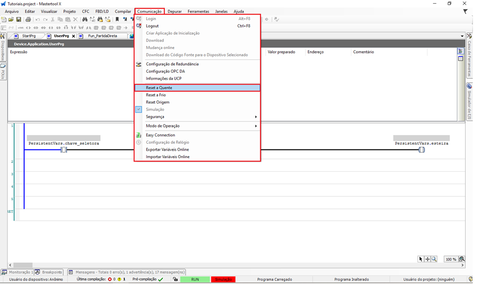This screenshot has height=284, width=478.
Task: Toggle the chave_seletora contact in ladder
Action: coord(64,150)
